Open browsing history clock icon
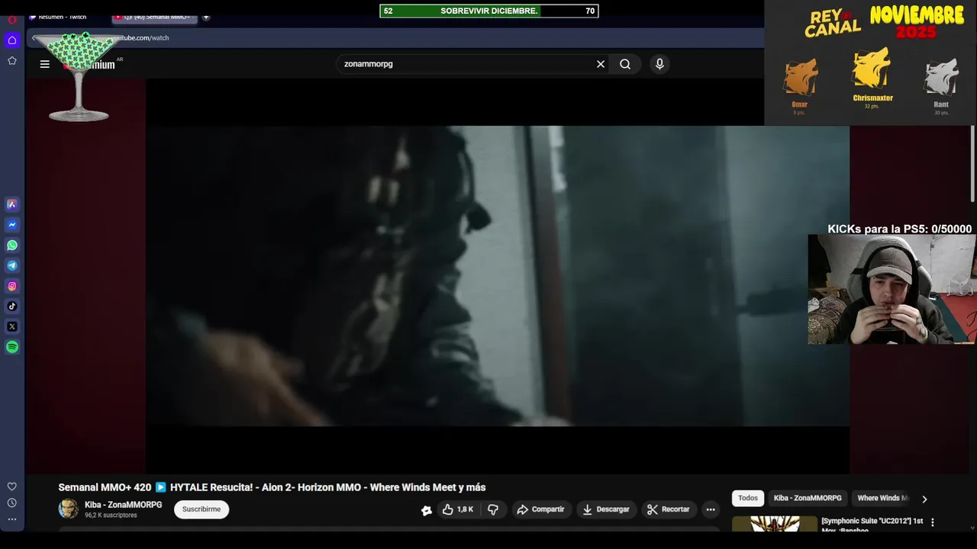 [12, 503]
